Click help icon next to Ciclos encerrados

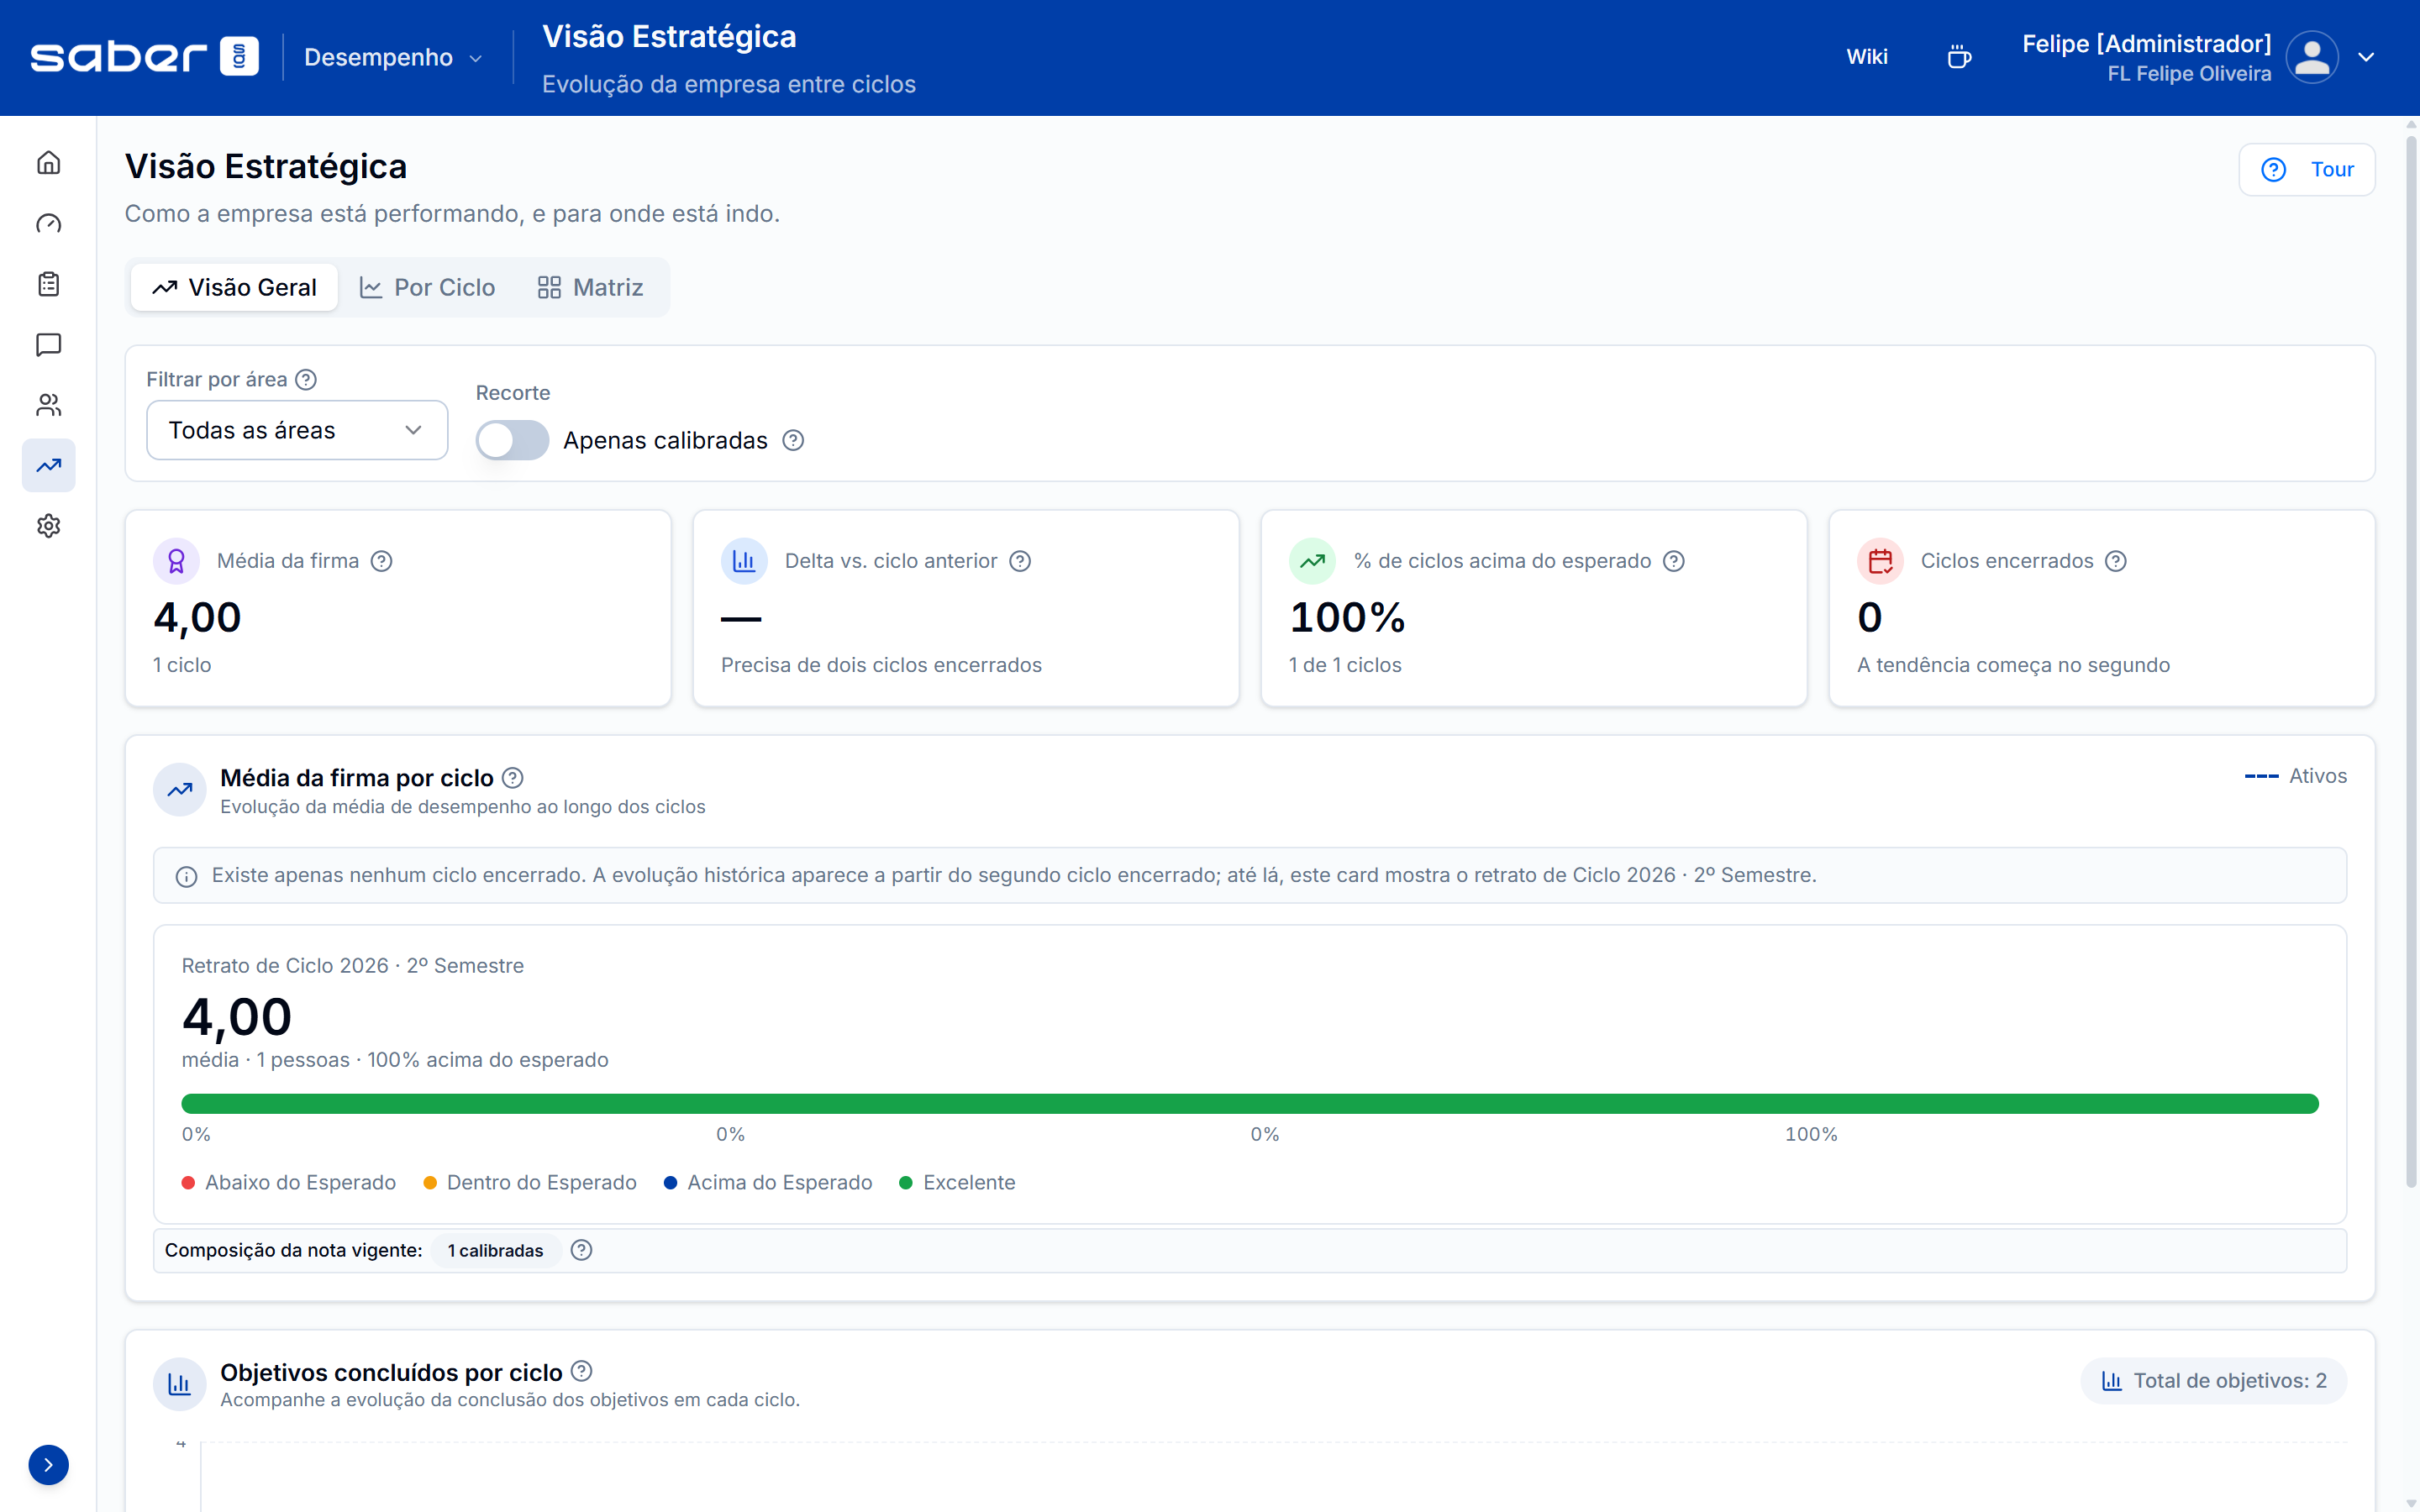coord(2116,561)
